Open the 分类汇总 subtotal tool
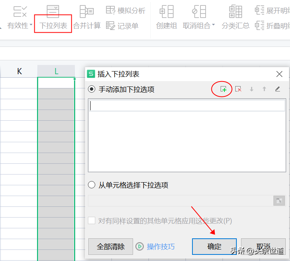Image resolution: width=290 pixels, height=261 pixels. (236, 18)
